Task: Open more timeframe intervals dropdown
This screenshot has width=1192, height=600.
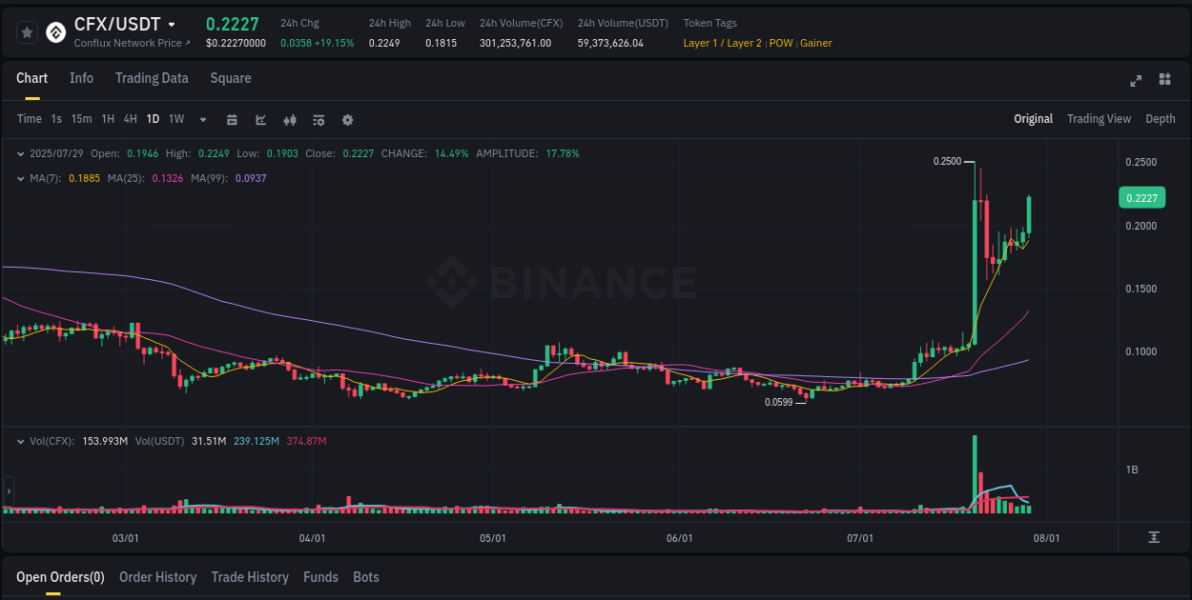Action: click(x=201, y=120)
